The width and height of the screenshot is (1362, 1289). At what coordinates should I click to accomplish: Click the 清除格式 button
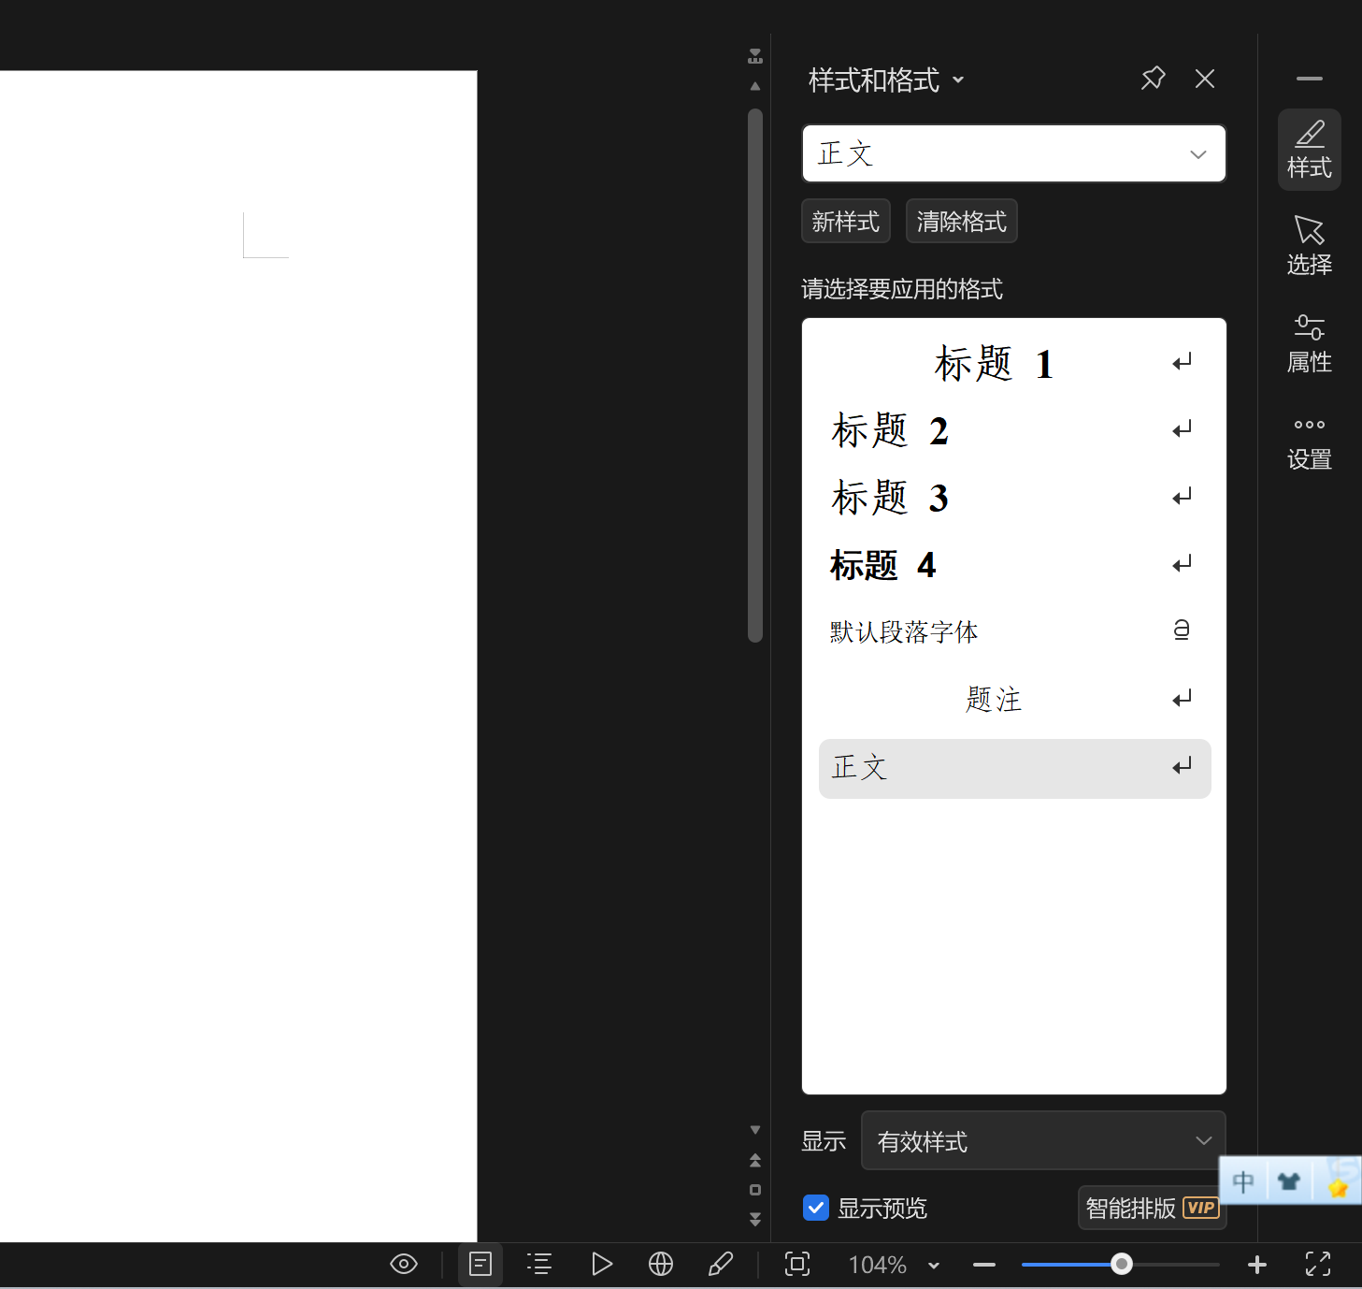point(961,221)
